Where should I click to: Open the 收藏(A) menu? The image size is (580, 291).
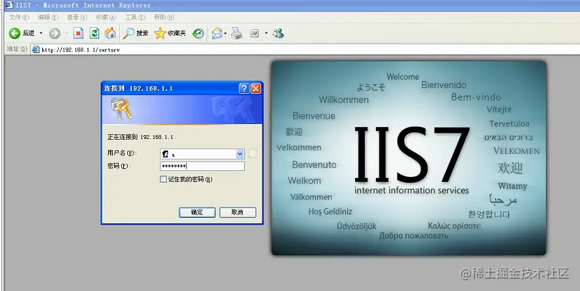106,18
